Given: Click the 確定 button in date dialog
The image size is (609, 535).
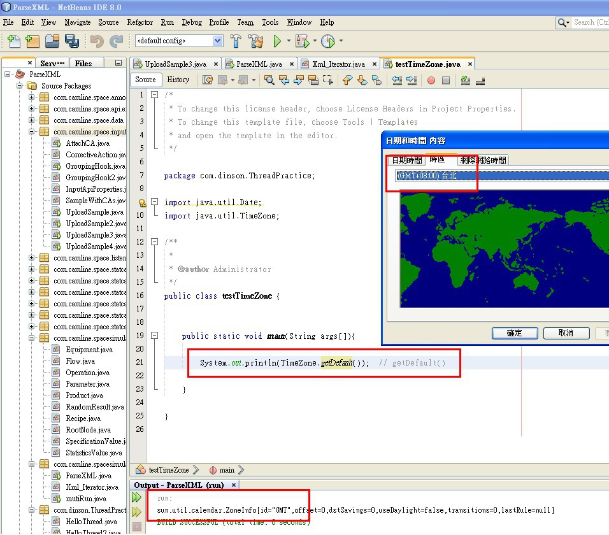Looking at the screenshot, I should point(515,333).
